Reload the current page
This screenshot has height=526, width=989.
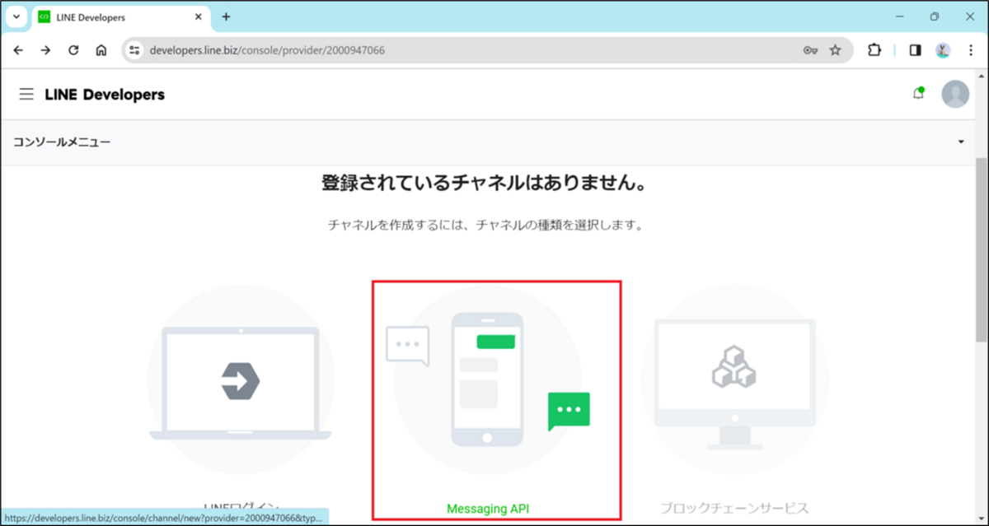pyautogui.click(x=73, y=50)
